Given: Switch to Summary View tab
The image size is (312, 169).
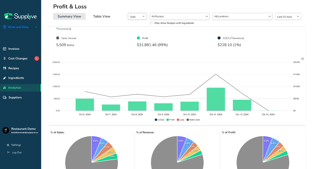Looking at the screenshot, I should click(x=69, y=16).
